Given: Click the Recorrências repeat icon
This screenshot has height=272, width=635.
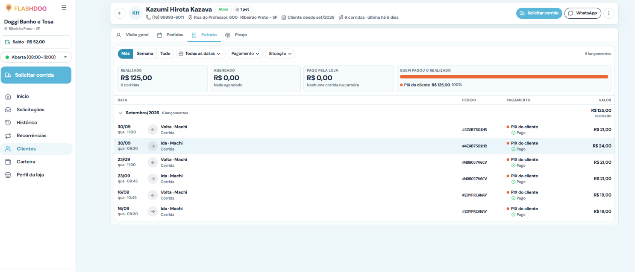Looking at the screenshot, I should (x=8, y=136).
